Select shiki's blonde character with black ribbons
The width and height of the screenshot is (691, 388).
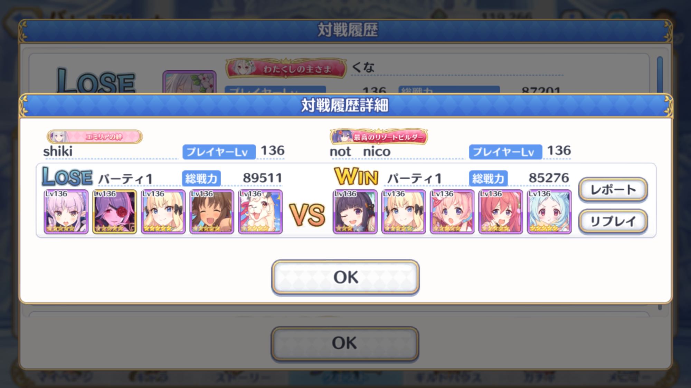pyautogui.click(x=163, y=212)
